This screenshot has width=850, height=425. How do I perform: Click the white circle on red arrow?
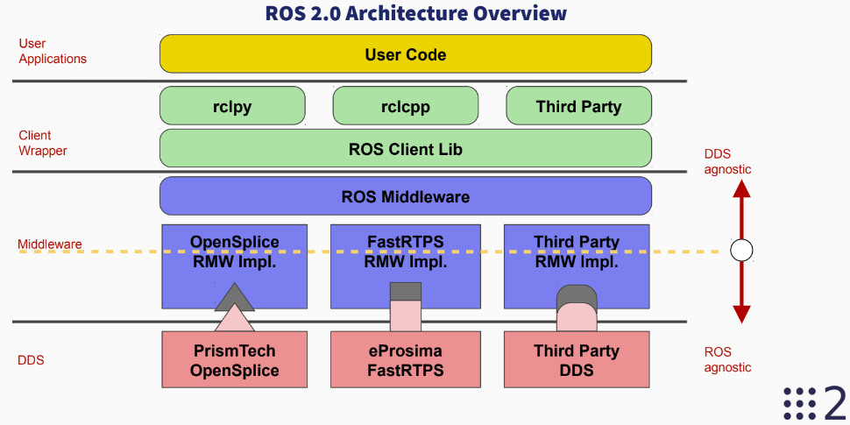pyautogui.click(x=741, y=251)
